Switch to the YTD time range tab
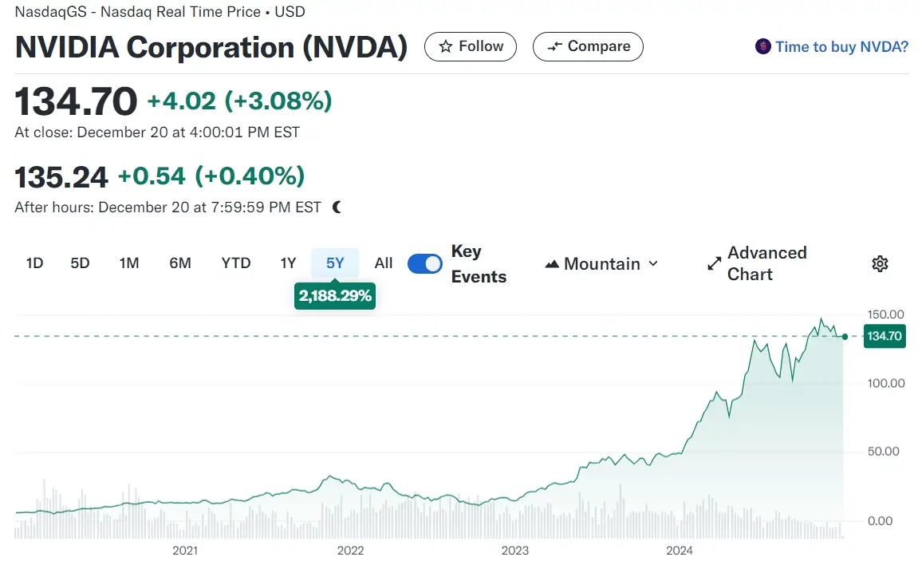 [236, 263]
